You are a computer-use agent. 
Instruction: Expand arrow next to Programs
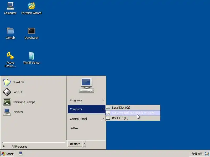coord(103,100)
